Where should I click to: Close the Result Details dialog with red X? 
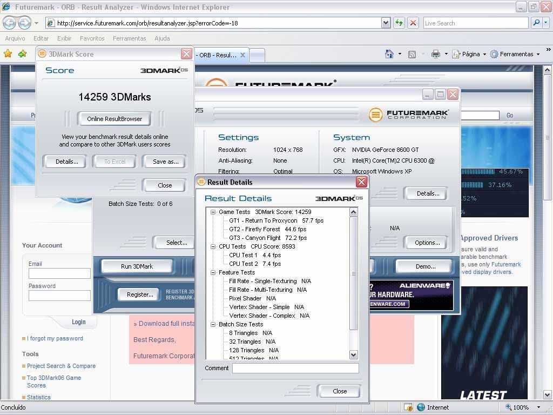tap(361, 182)
